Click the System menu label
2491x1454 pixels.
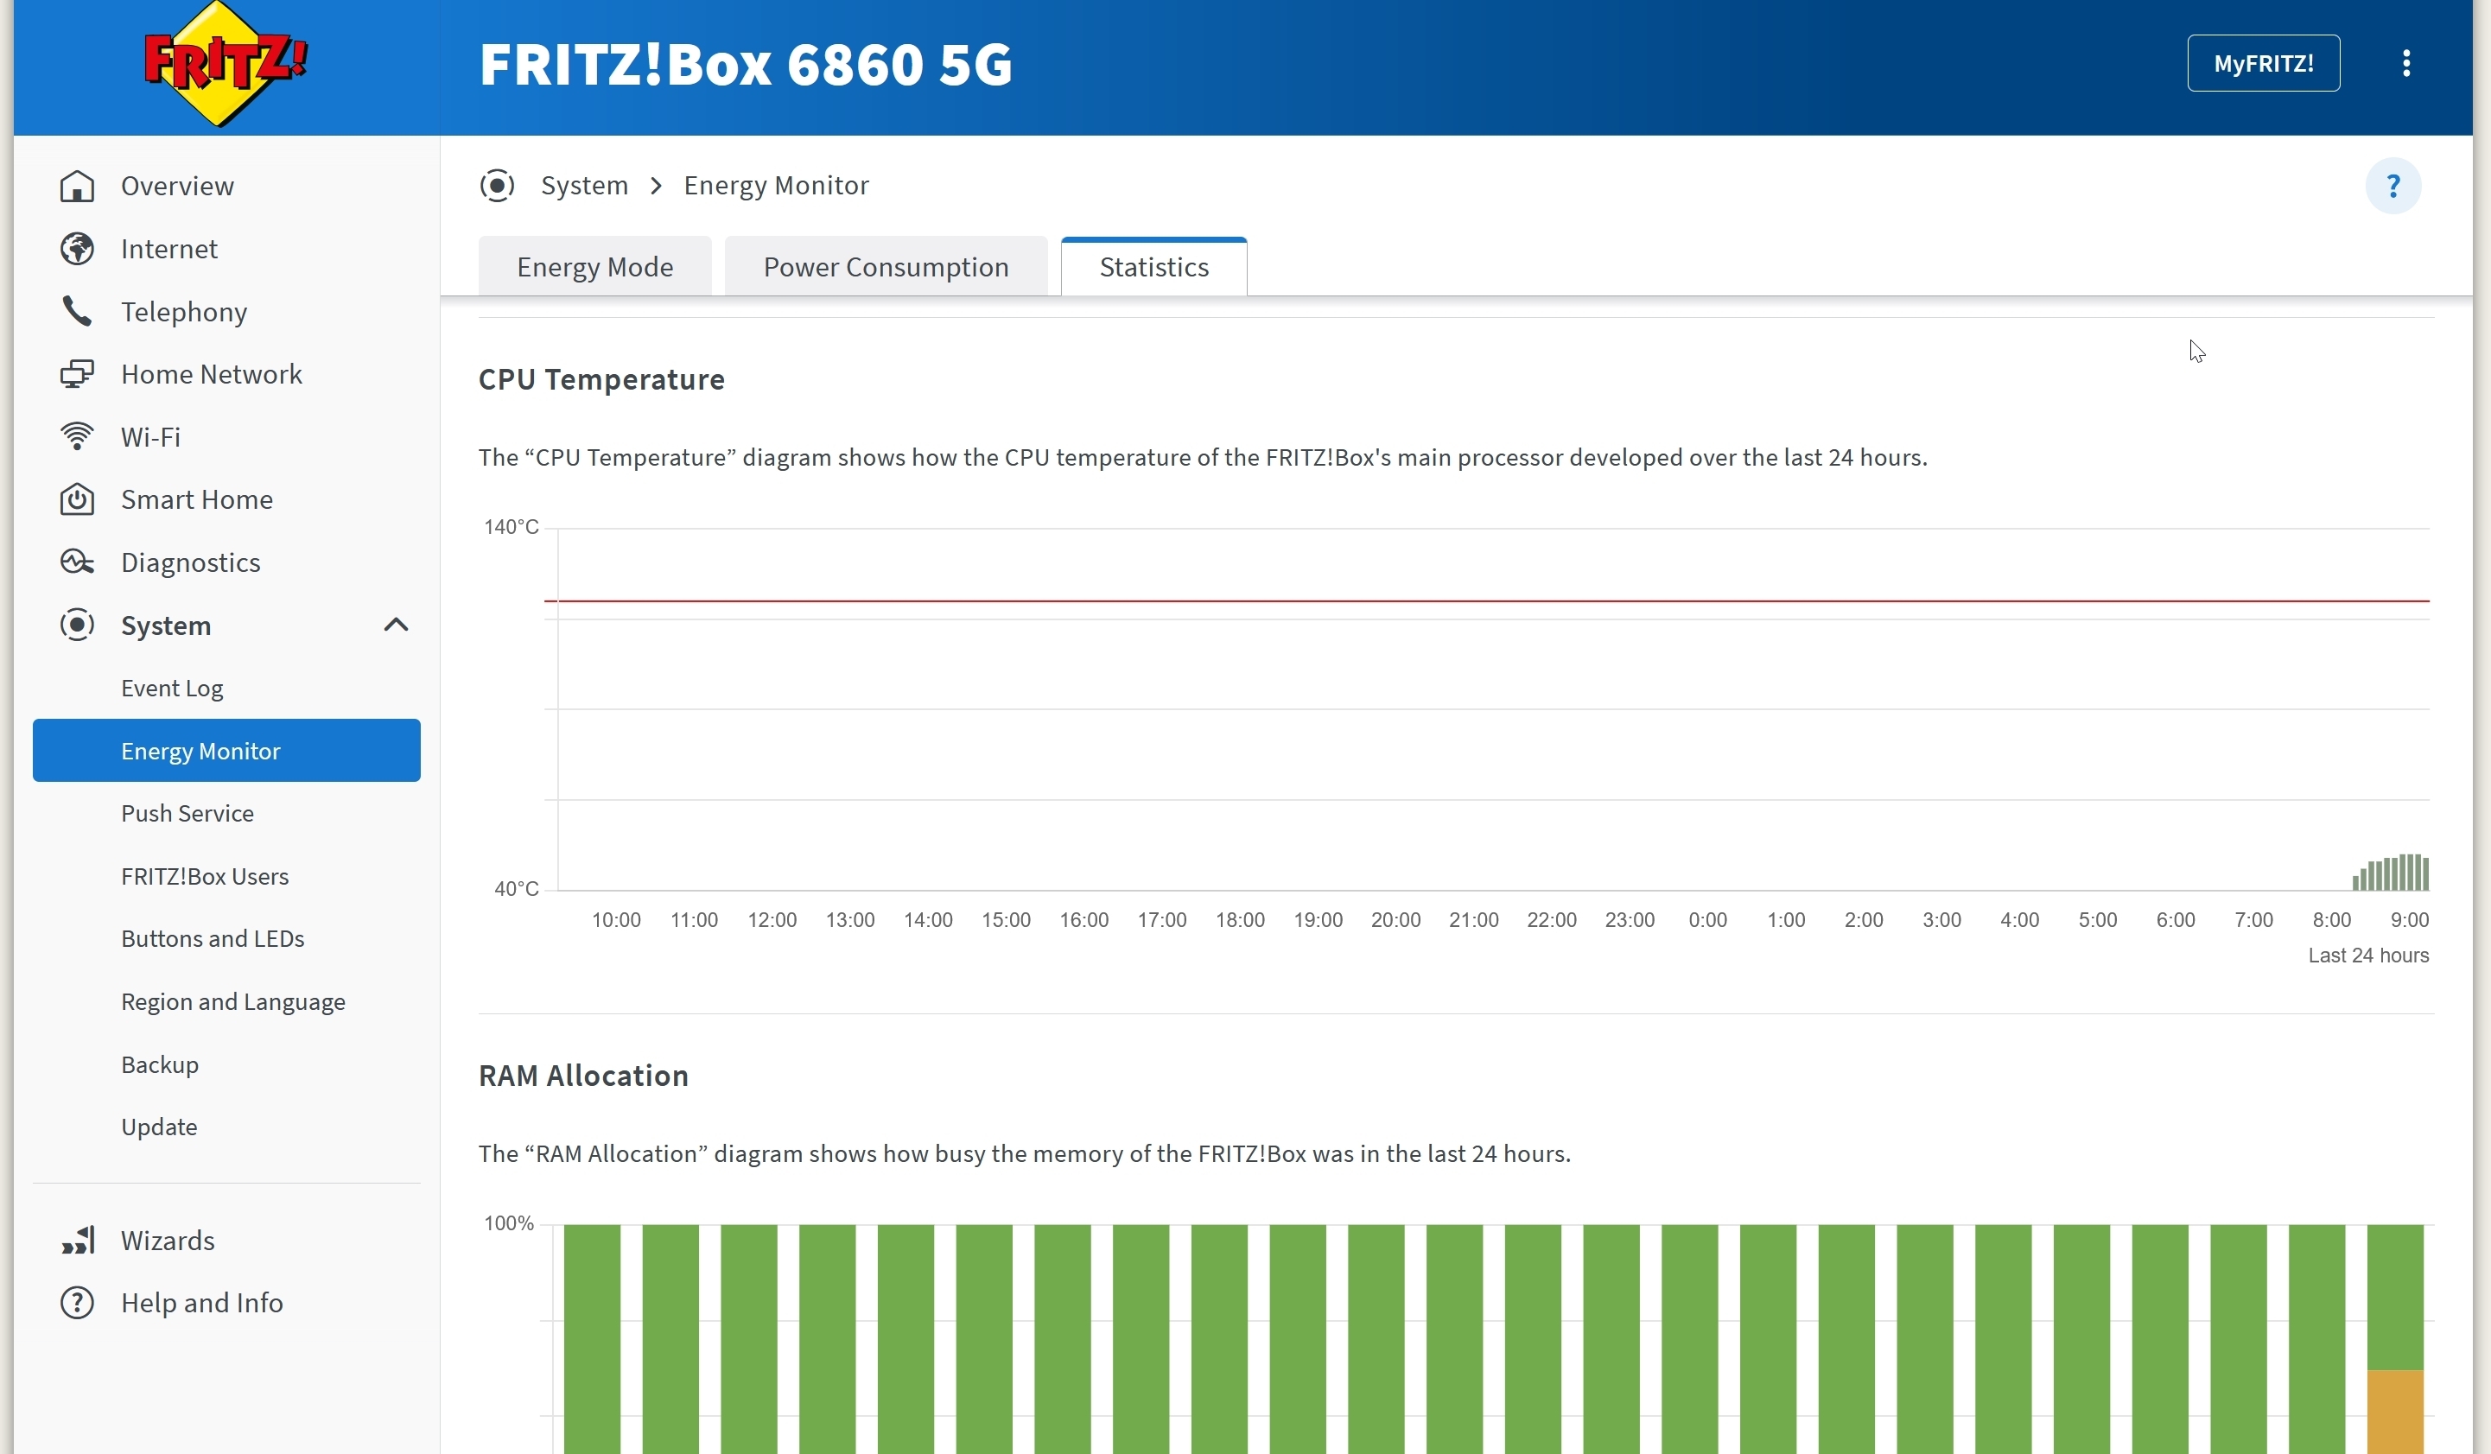click(166, 625)
